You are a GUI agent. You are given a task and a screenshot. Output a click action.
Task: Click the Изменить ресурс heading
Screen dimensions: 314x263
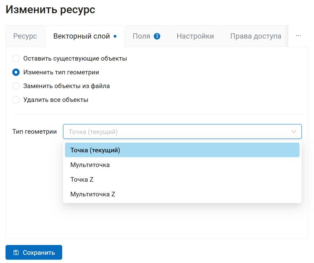click(51, 9)
